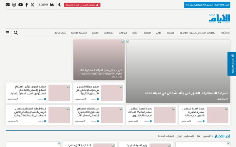Click the blue issue date banner
Viewport: 236px width, 147px height.
[207, 5]
